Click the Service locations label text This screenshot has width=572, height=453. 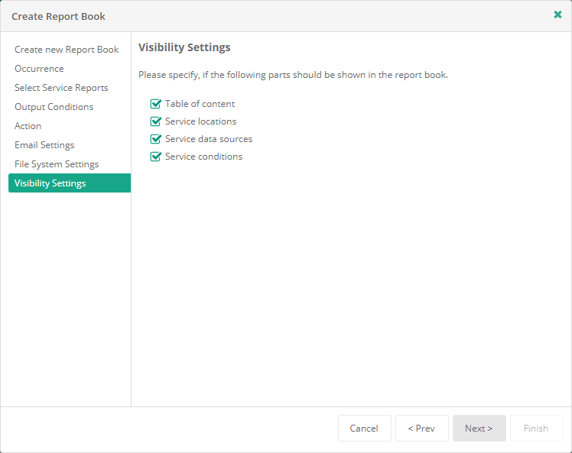200,121
